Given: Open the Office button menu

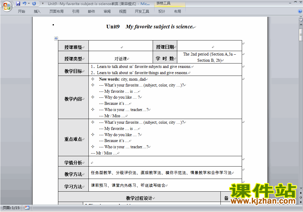Looking at the screenshot, I should tap(7, 6).
